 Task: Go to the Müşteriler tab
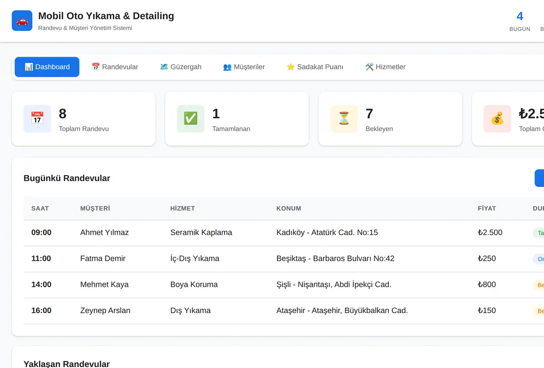[244, 67]
